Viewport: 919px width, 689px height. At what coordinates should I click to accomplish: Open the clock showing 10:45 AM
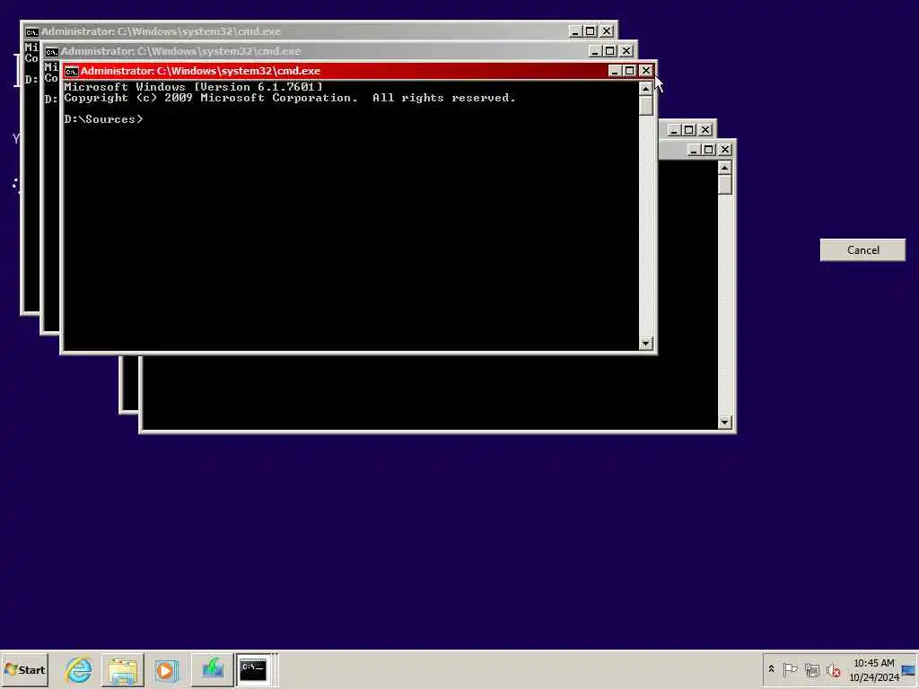coord(874,669)
